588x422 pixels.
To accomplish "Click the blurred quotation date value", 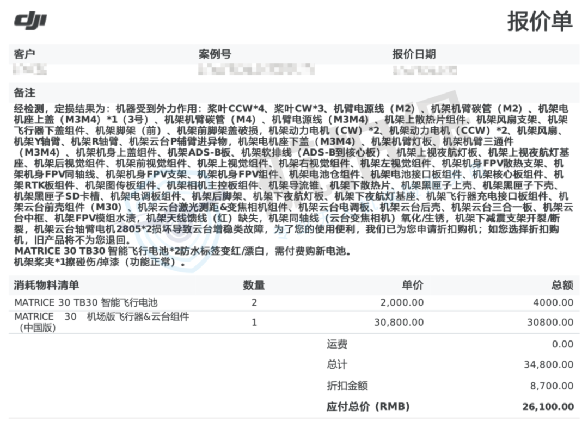I will click(425, 70).
